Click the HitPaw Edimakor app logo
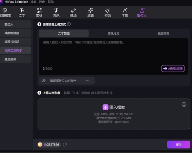This screenshot has height=153, width=192. click(x=1, y=2)
